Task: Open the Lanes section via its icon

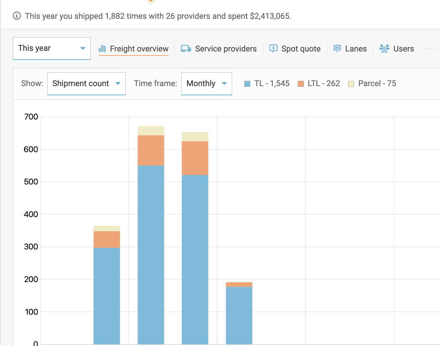Action: tap(337, 48)
